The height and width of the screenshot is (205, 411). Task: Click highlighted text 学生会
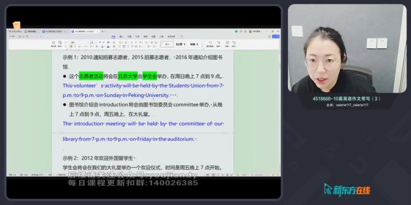coord(150,76)
